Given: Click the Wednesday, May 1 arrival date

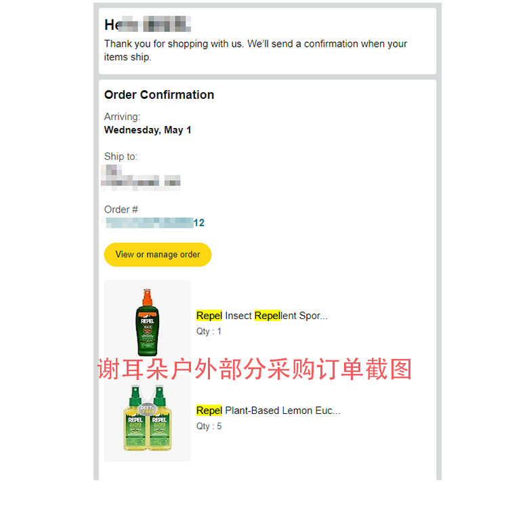Looking at the screenshot, I should click(x=148, y=130).
